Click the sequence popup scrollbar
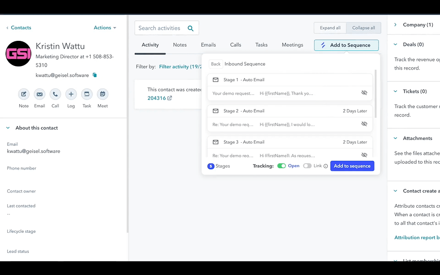The image size is (440, 275). [x=375, y=94]
